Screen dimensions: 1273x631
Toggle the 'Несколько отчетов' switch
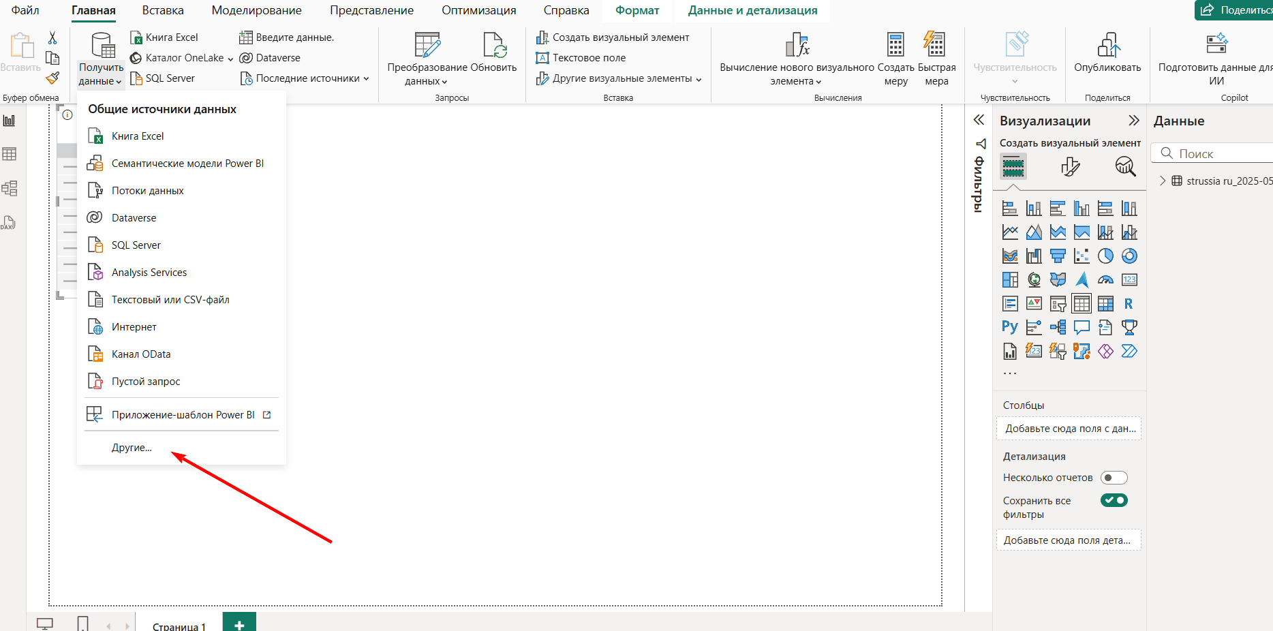coord(1114,478)
